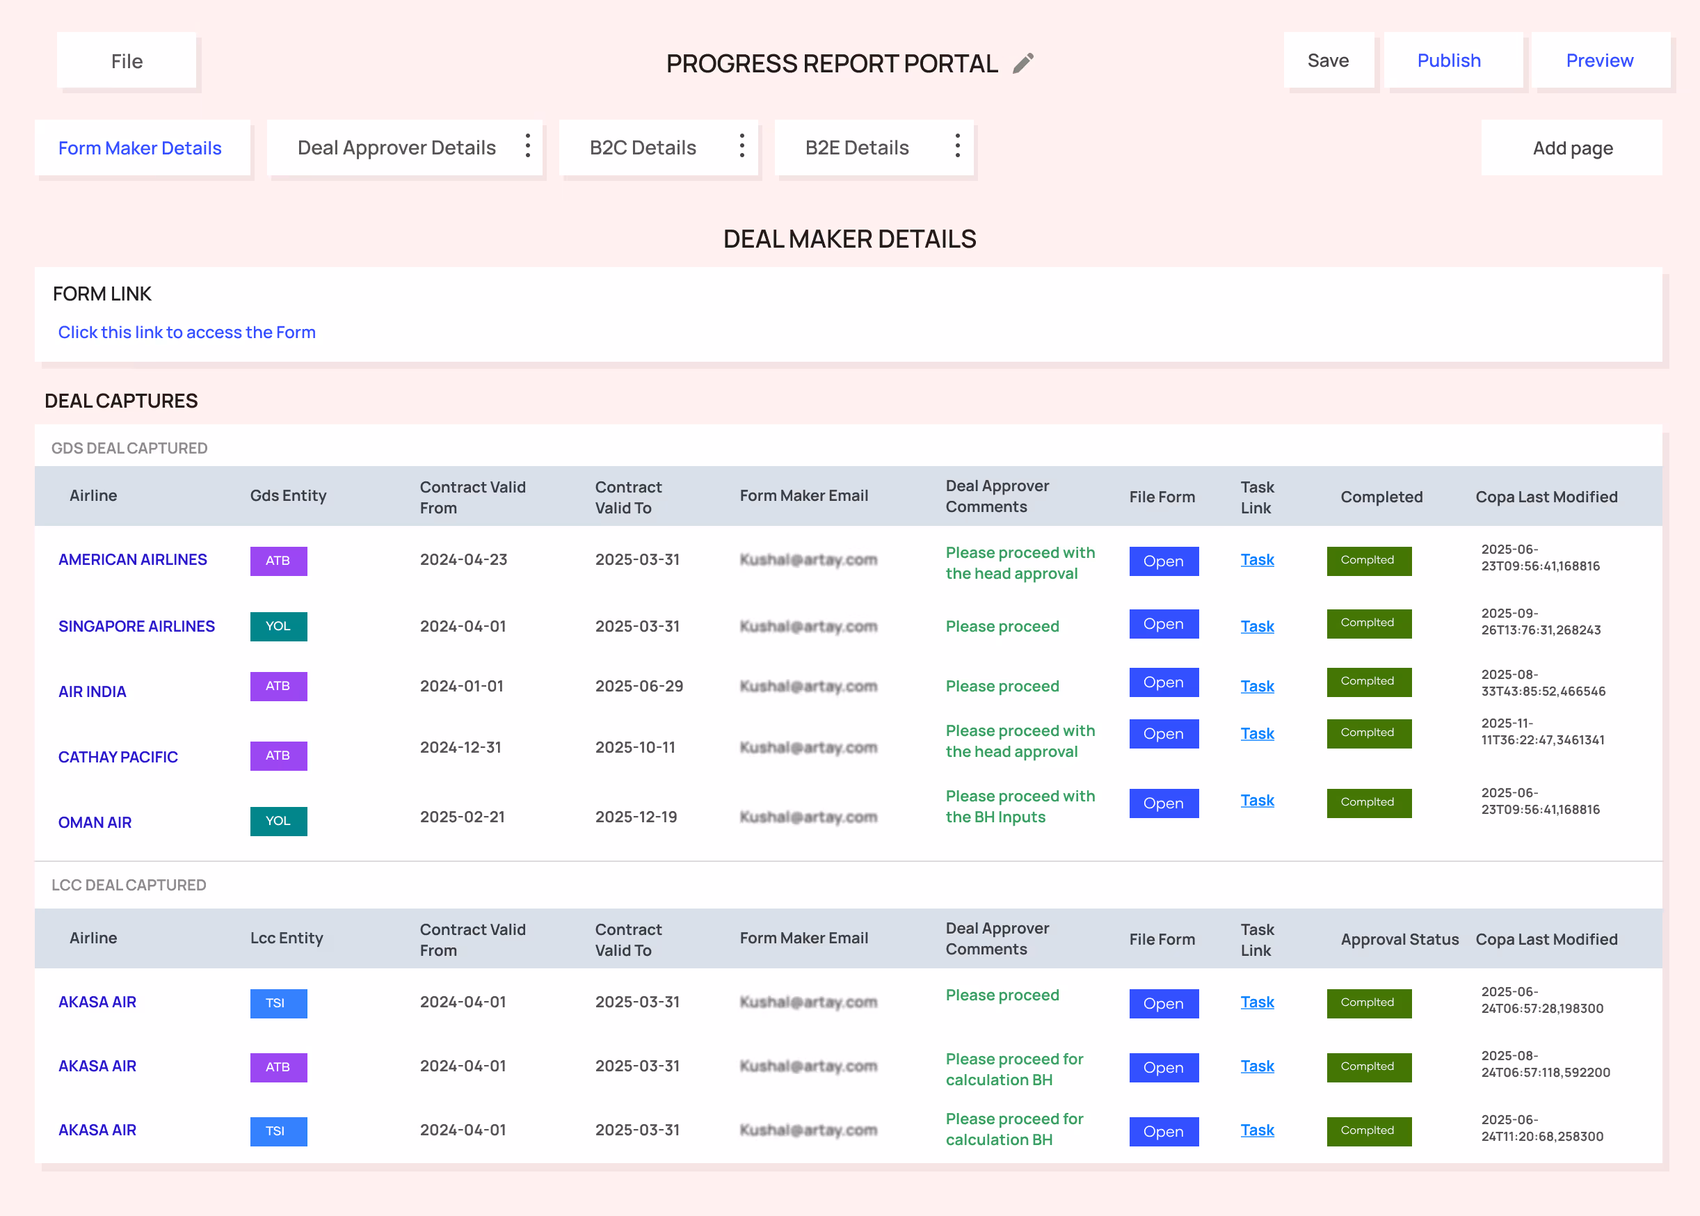Go to the Deal Approver Details tab
Image resolution: width=1700 pixels, height=1216 pixels.
click(396, 148)
